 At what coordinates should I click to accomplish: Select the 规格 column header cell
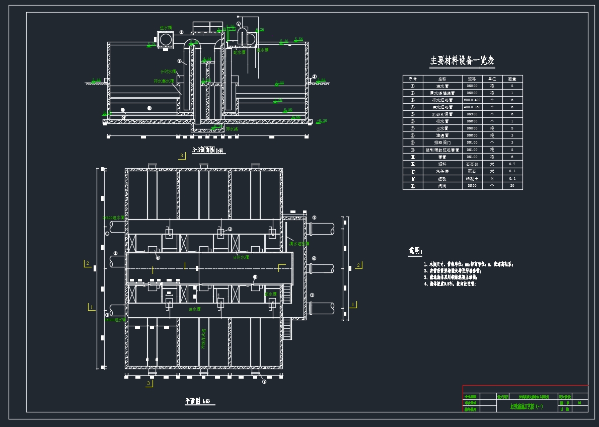pyautogui.click(x=472, y=79)
